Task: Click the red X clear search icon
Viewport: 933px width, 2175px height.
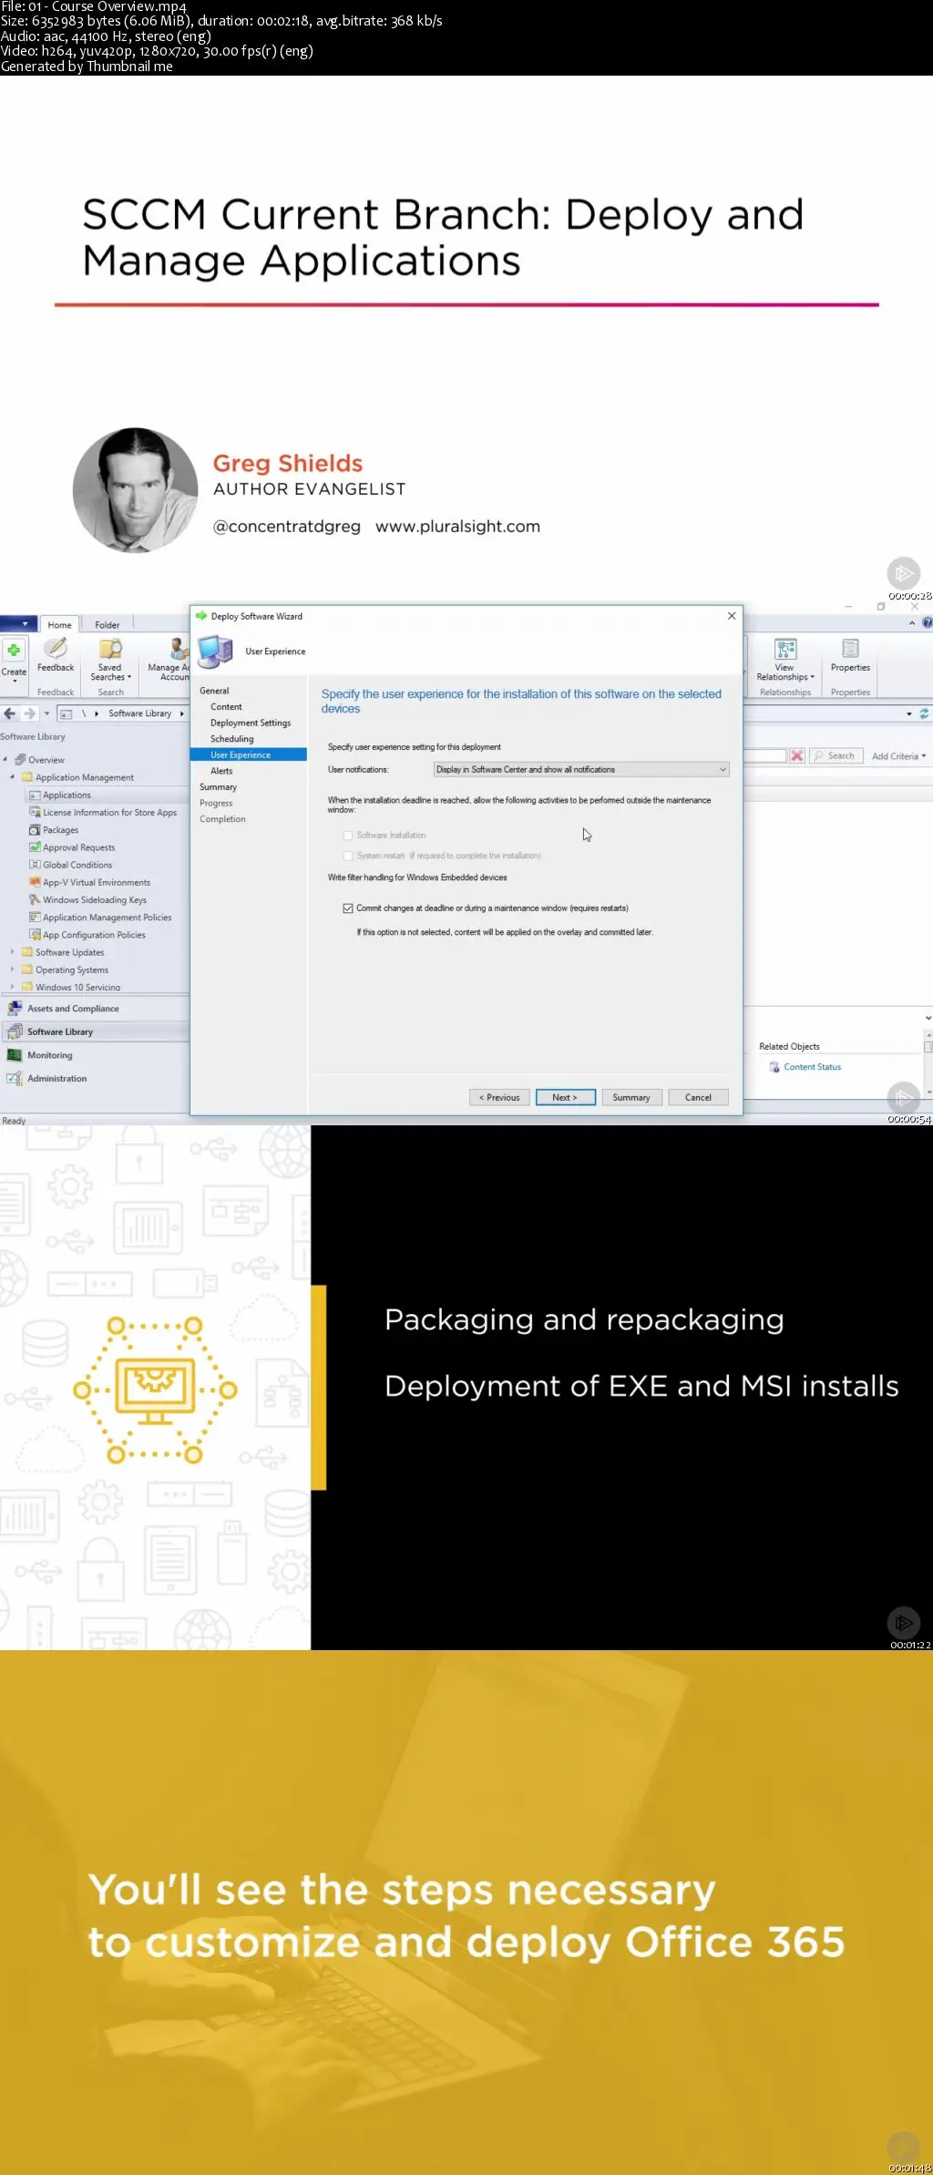Action: pos(797,755)
